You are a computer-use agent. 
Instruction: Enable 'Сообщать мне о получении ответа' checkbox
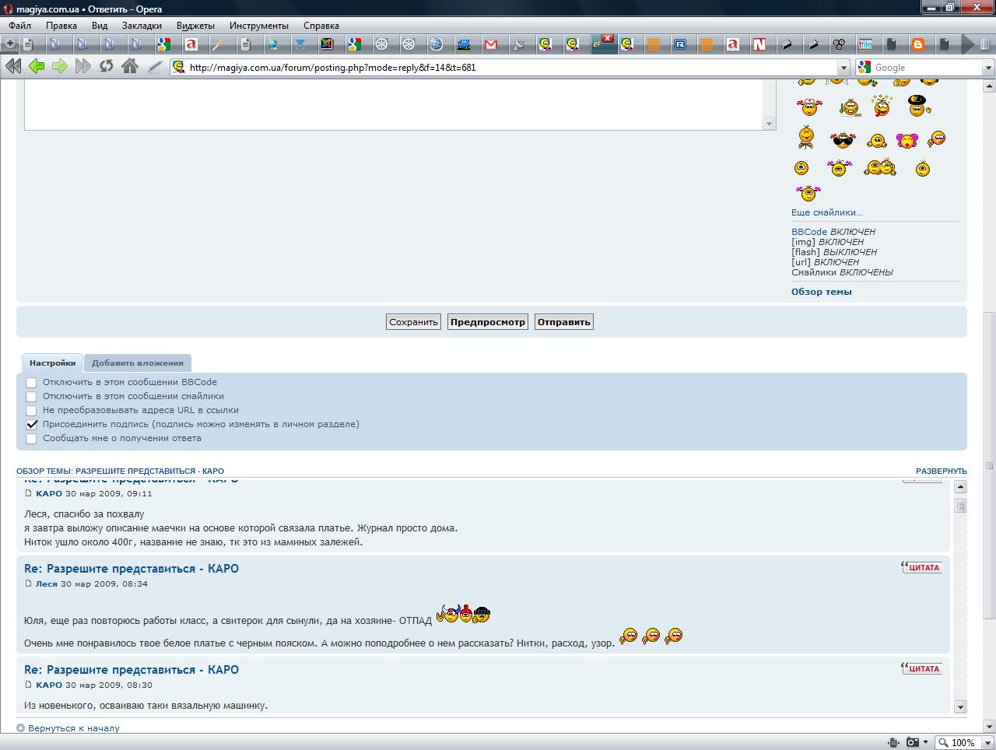[x=31, y=439]
